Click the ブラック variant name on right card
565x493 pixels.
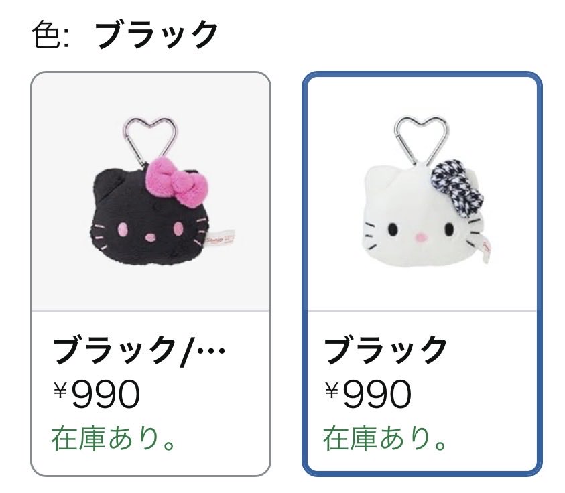coord(385,350)
